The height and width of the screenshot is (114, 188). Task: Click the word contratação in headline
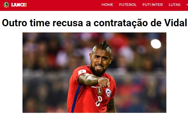(121, 23)
